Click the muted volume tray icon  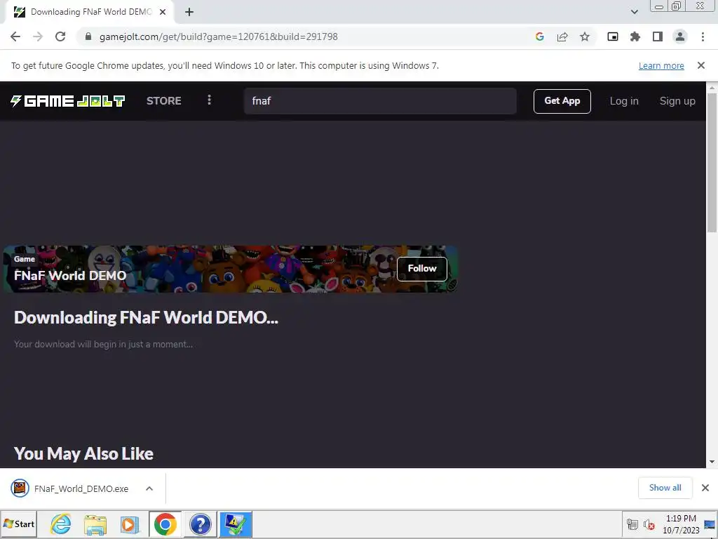649,524
